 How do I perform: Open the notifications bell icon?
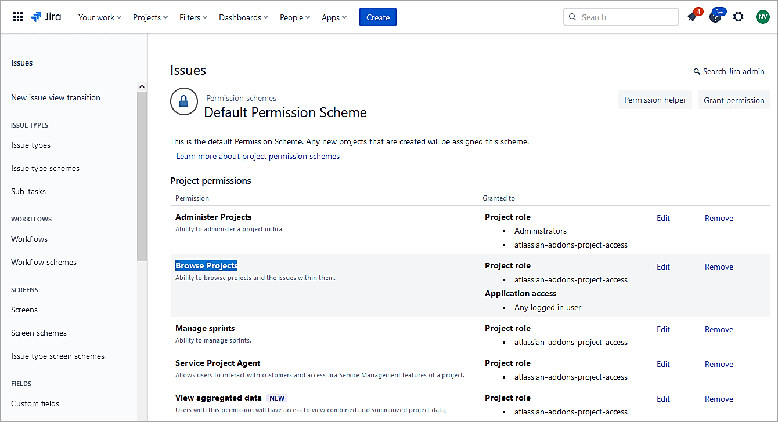point(692,17)
